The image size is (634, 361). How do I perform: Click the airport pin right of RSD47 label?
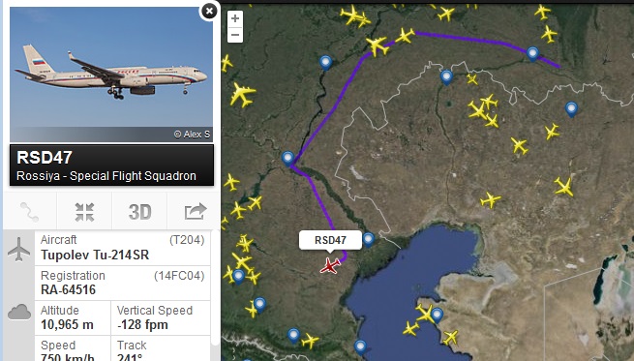pyautogui.click(x=369, y=239)
